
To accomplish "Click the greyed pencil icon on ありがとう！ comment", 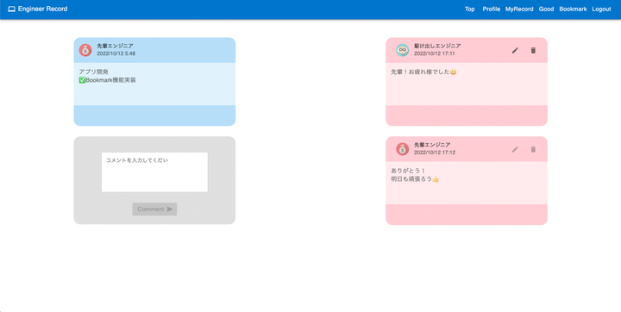I will pyautogui.click(x=515, y=149).
